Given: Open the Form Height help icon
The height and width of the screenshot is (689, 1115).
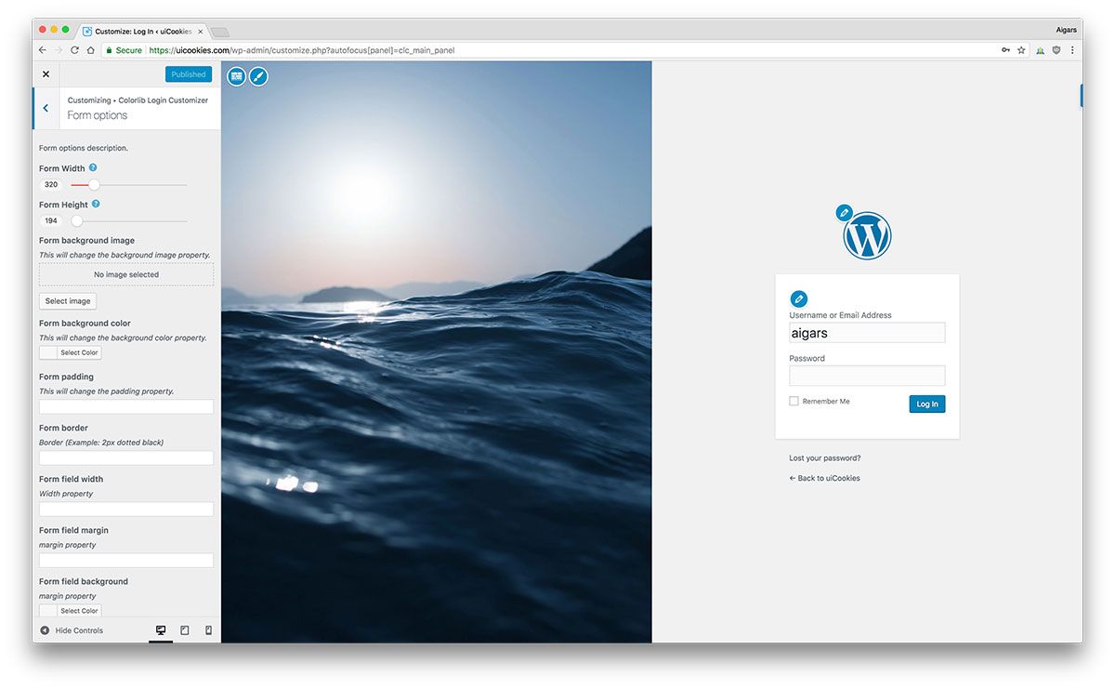Looking at the screenshot, I should tap(96, 204).
